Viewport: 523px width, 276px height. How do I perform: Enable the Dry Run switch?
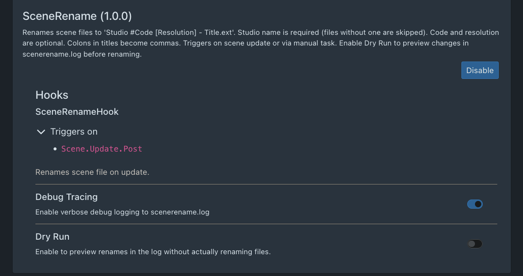click(474, 244)
